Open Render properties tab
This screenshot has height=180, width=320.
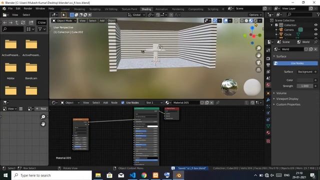point(268,58)
